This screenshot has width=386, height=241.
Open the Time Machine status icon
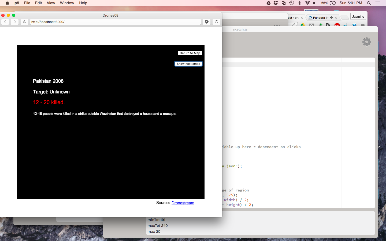click(x=292, y=3)
